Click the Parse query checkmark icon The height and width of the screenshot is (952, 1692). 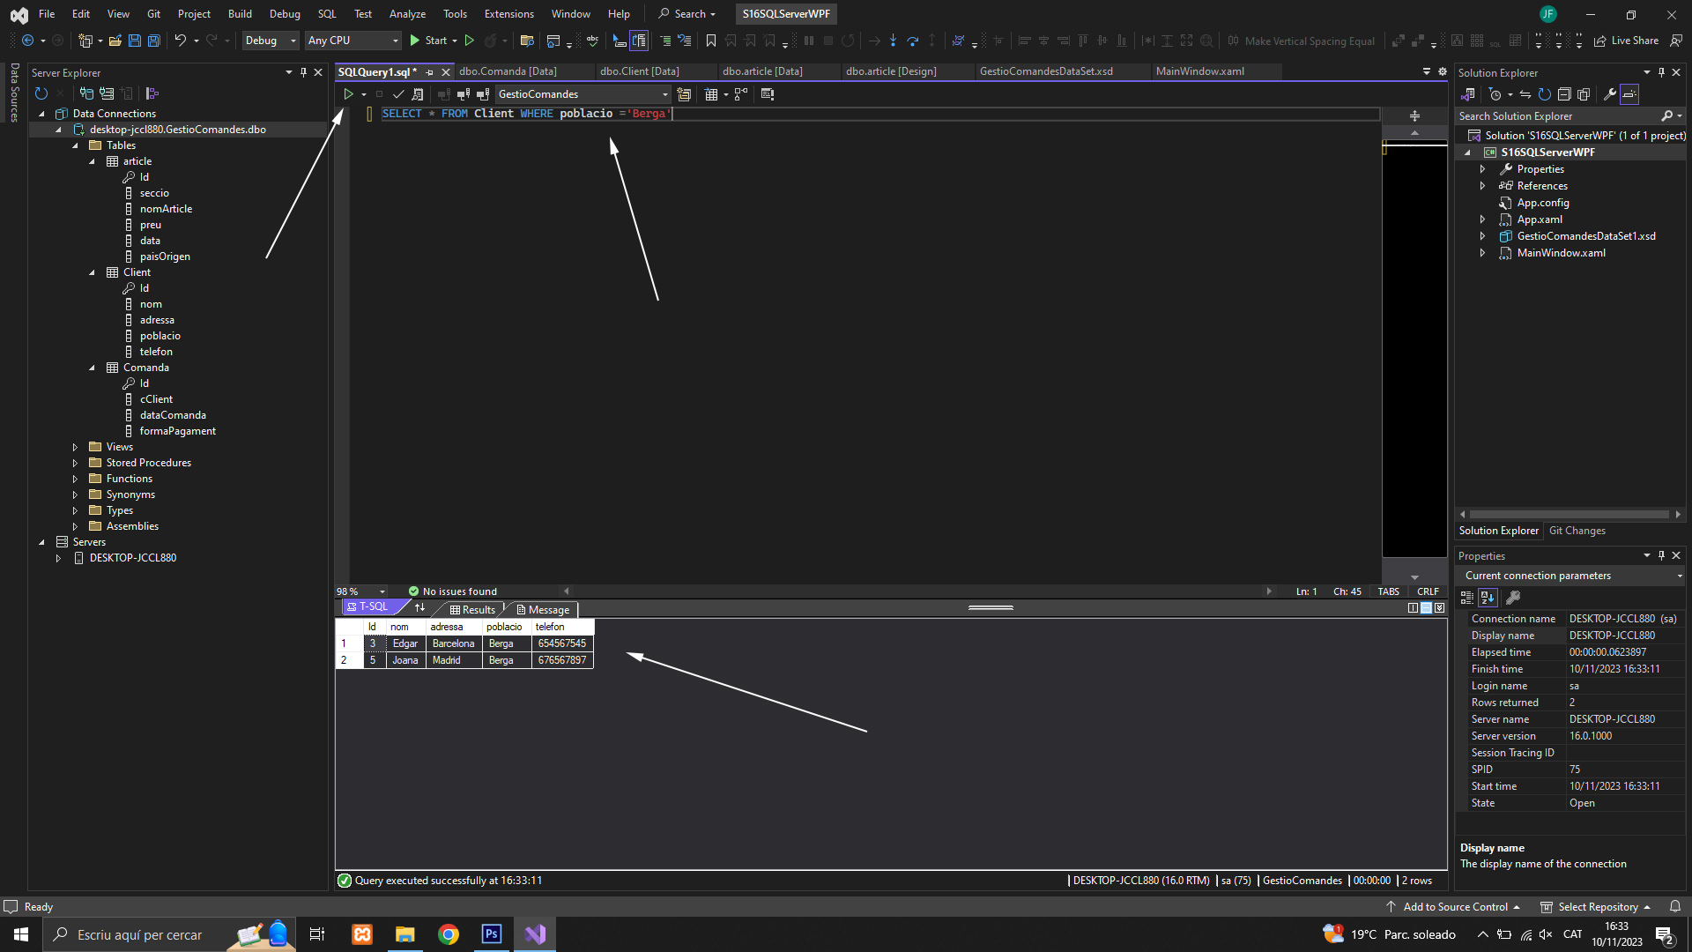(x=398, y=94)
